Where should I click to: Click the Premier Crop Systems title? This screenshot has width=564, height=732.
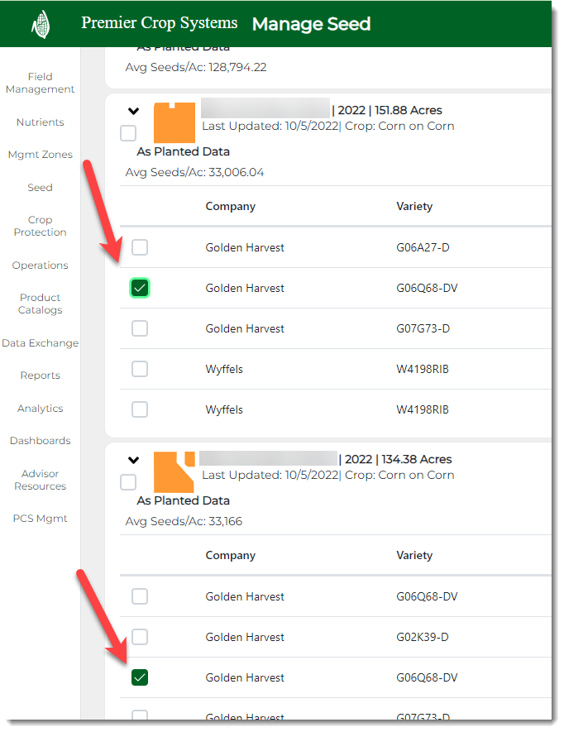point(160,23)
